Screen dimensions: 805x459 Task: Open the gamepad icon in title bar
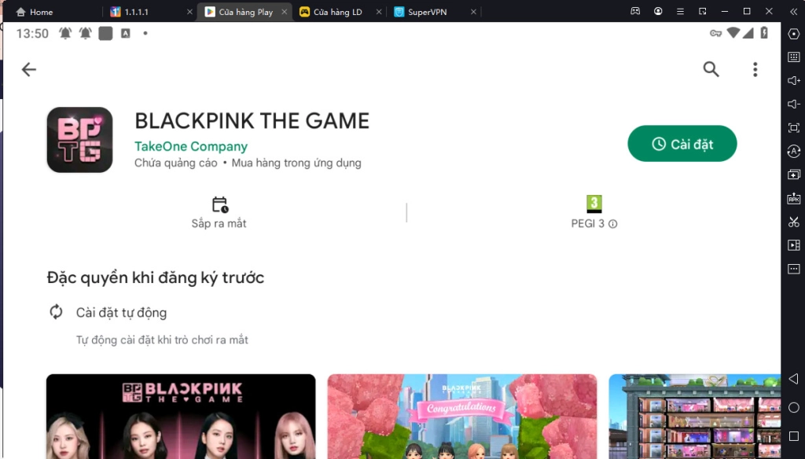tap(635, 11)
